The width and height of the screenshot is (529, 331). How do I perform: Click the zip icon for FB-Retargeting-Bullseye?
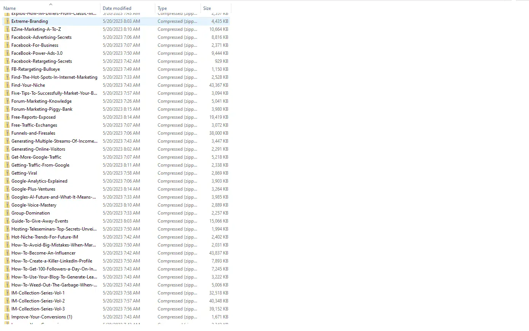click(7, 69)
